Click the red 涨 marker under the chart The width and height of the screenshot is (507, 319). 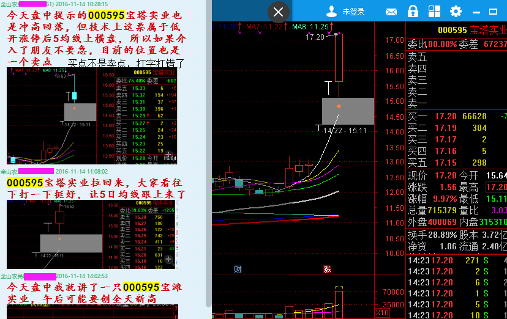click(327, 269)
